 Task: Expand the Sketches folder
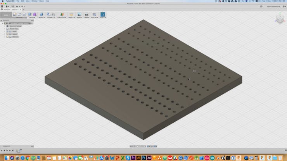click(5, 37)
